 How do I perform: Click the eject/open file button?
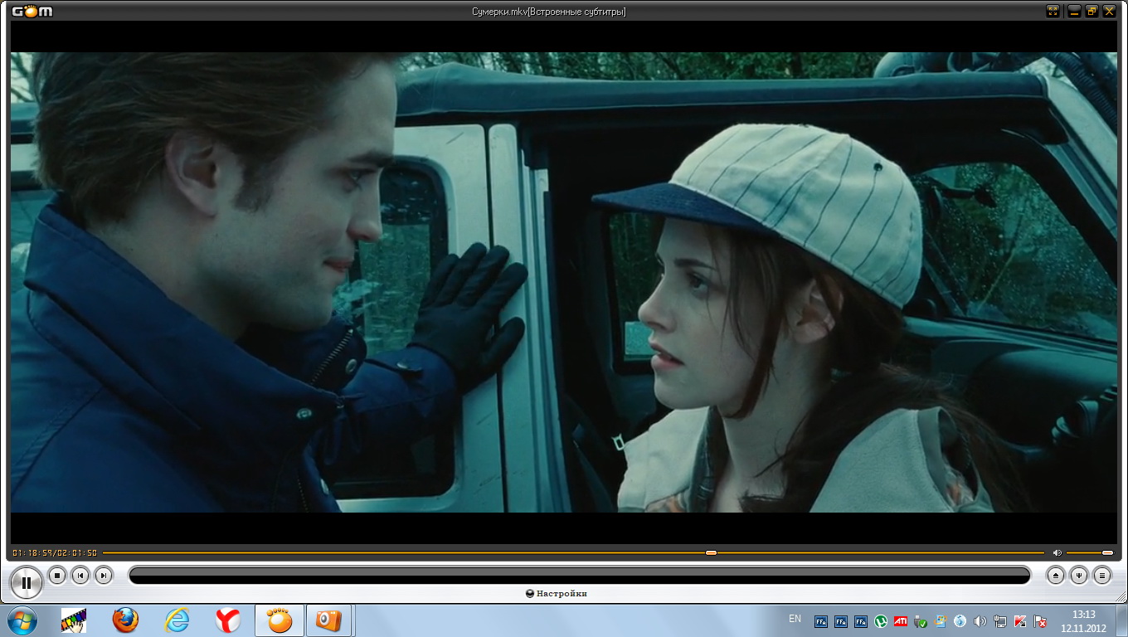pyautogui.click(x=1055, y=575)
